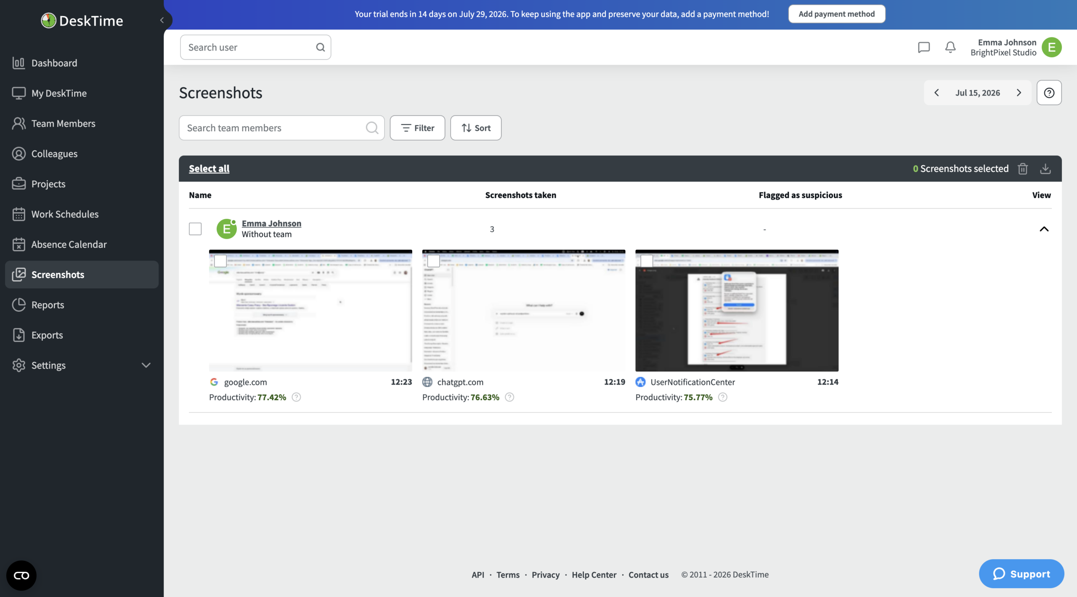Collapse Emma Johnson's screenshots row
The height and width of the screenshot is (597, 1077).
(x=1044, y=229)
